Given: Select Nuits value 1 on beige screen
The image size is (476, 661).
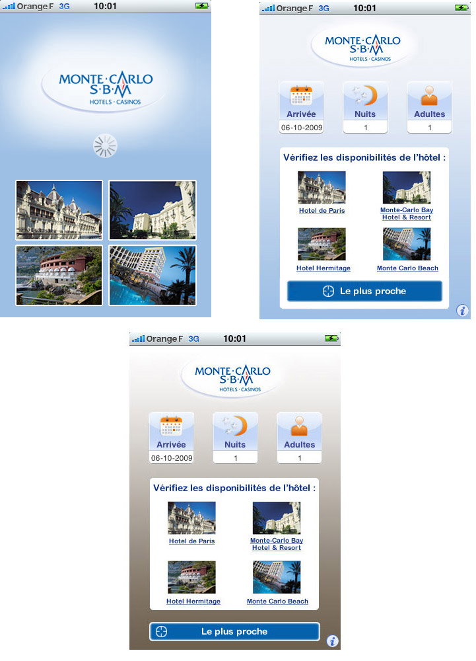Looking at the screenshot, I should 235,458.
